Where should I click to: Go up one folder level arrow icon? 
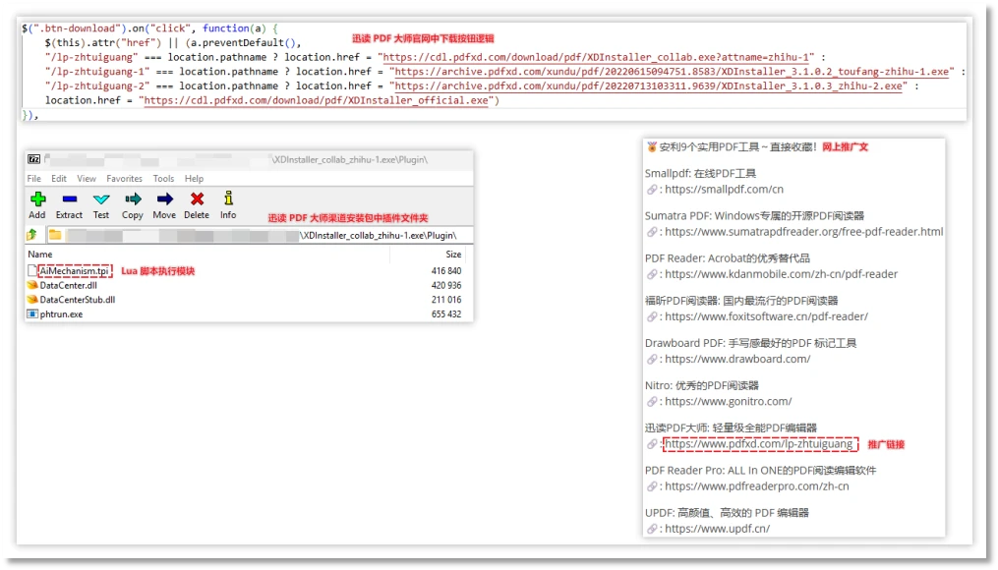(x=31, y=236)
